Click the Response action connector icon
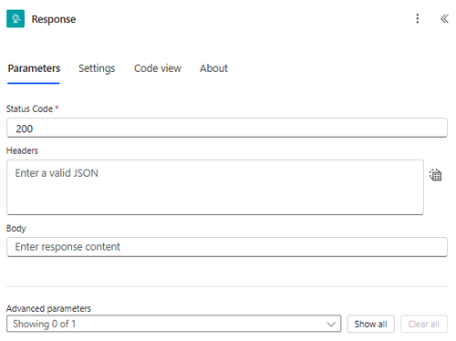The width and height of the screenshot is (456, 341). pos(16,18)
